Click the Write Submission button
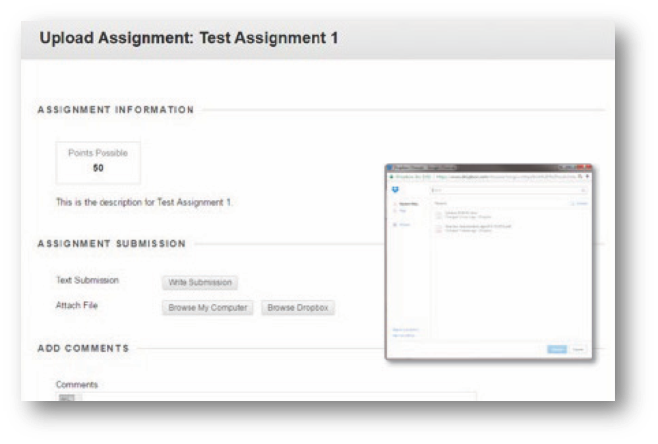Screen dimensions: 658x444 [200, 282]
